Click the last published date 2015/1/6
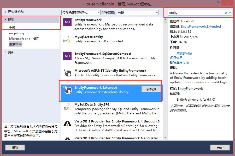 (x=191, y=37)
